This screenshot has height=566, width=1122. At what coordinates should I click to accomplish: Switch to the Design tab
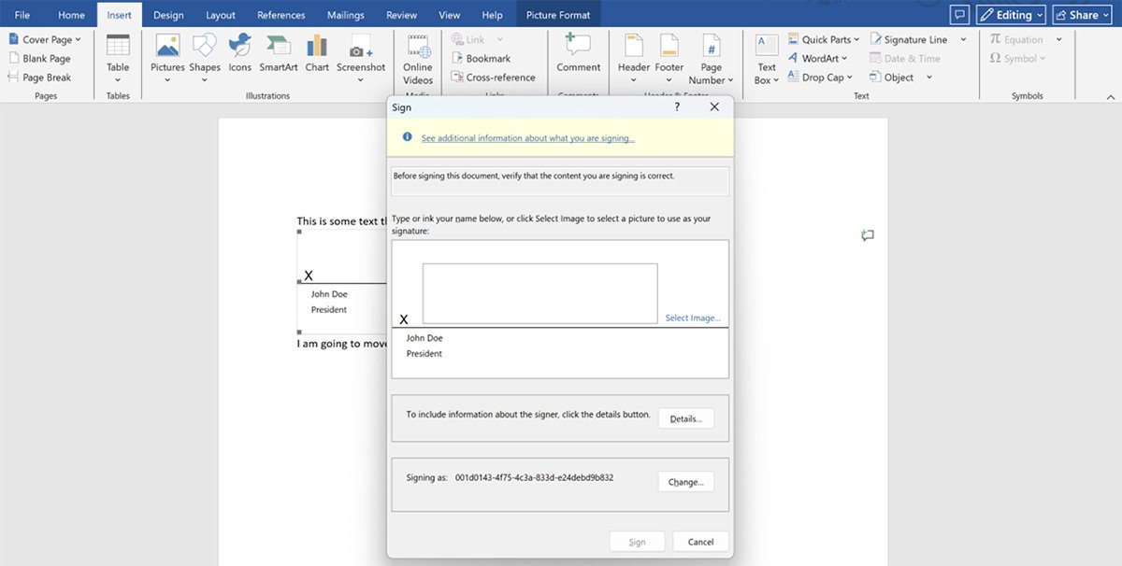168,15
